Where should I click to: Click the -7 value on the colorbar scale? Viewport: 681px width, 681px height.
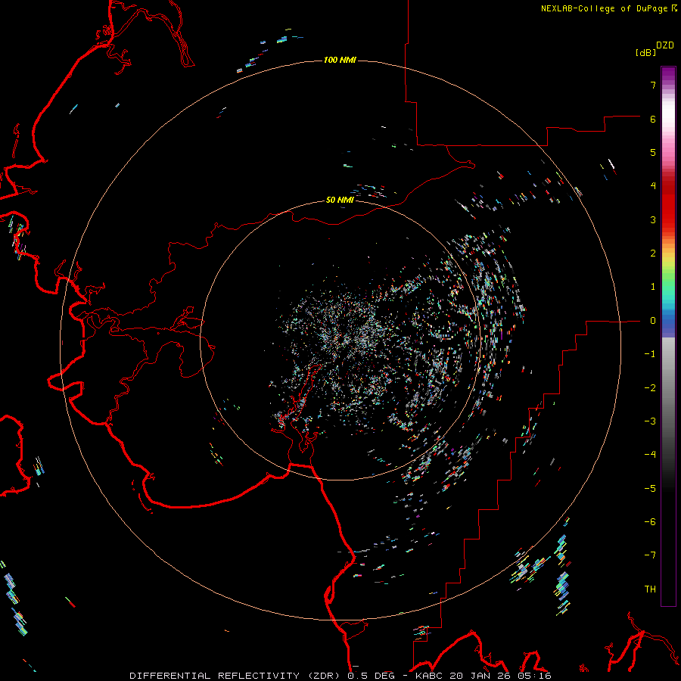click(650, 555)
